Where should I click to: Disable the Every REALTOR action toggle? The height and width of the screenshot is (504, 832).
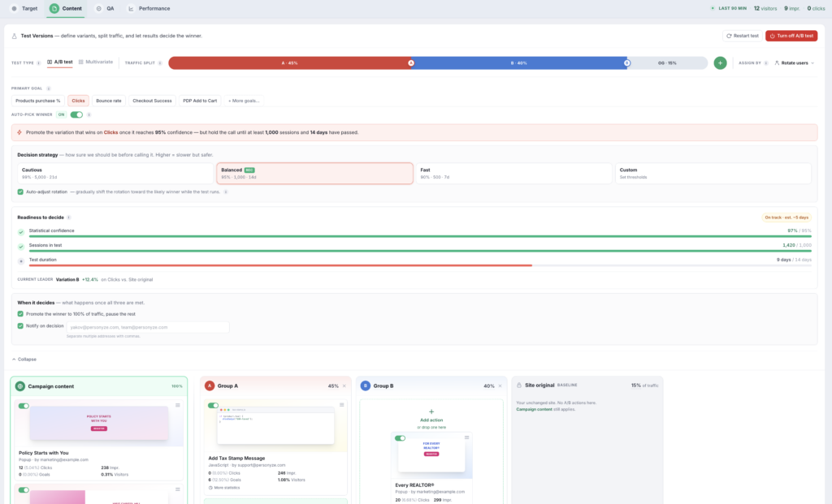pyautogui.click(x=400, y=438)
